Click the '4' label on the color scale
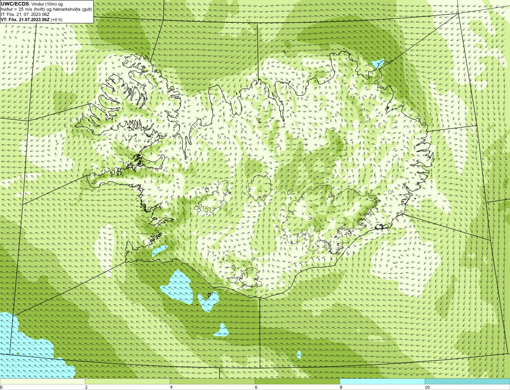 click(x=171, y=387)
